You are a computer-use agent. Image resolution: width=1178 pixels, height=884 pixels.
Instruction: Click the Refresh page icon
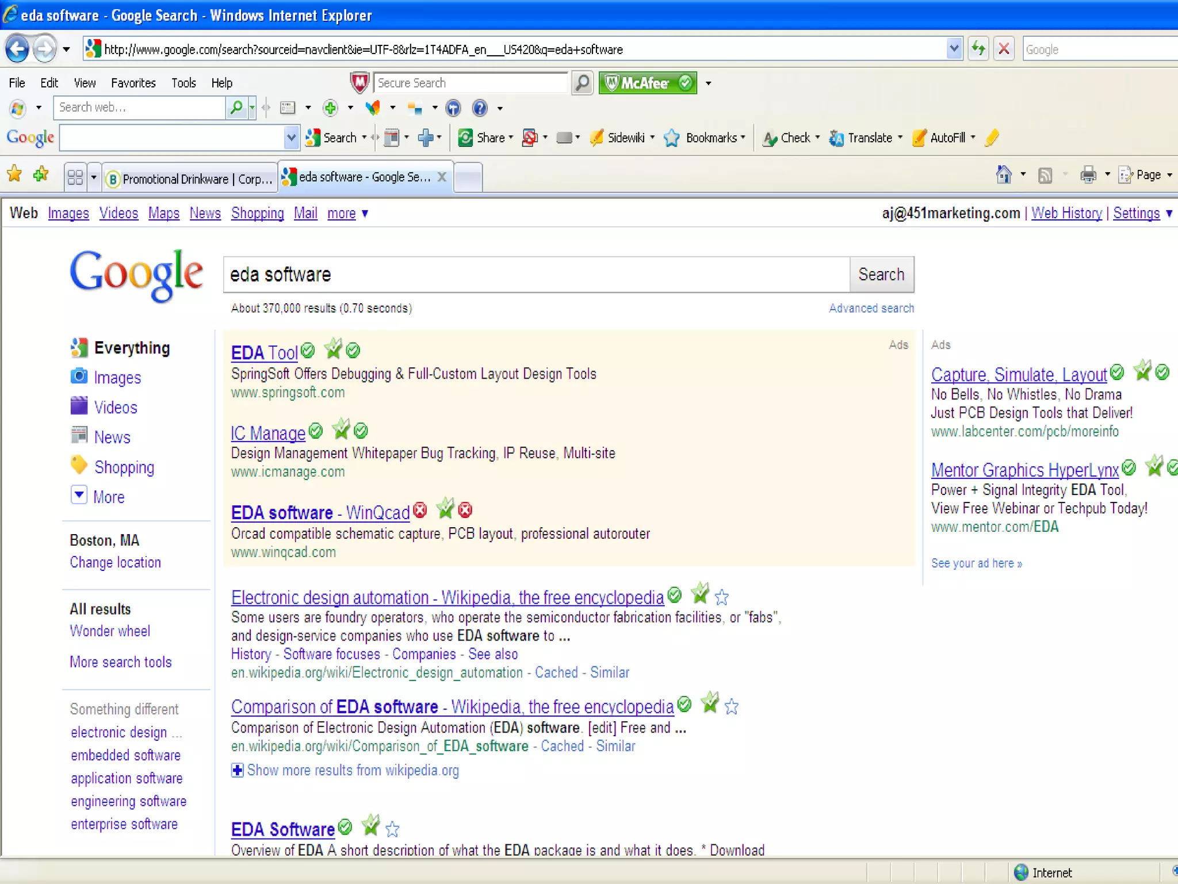(x=978, y=49)
